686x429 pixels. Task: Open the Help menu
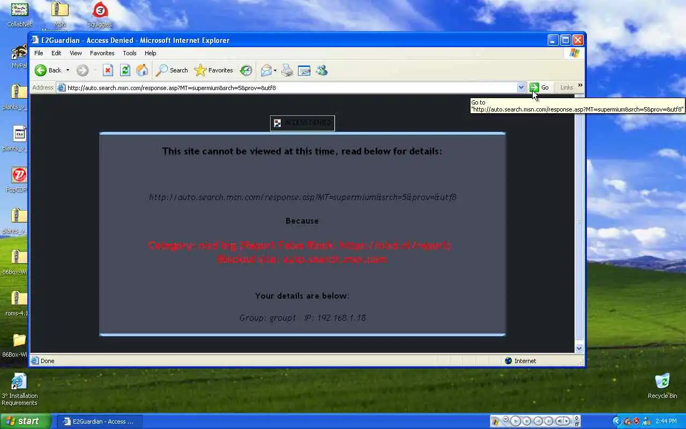pos(151,53)
